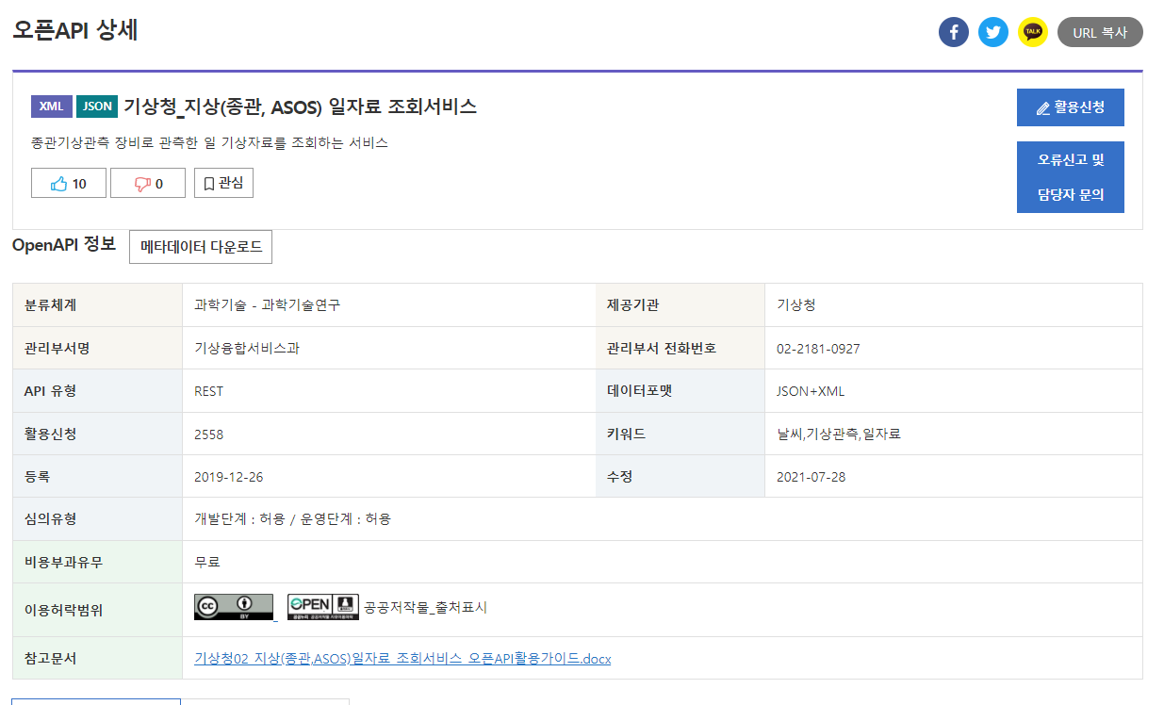Share page via KakaoTalk icon
The image size is (1164, 705).
tap(1033, 32)
